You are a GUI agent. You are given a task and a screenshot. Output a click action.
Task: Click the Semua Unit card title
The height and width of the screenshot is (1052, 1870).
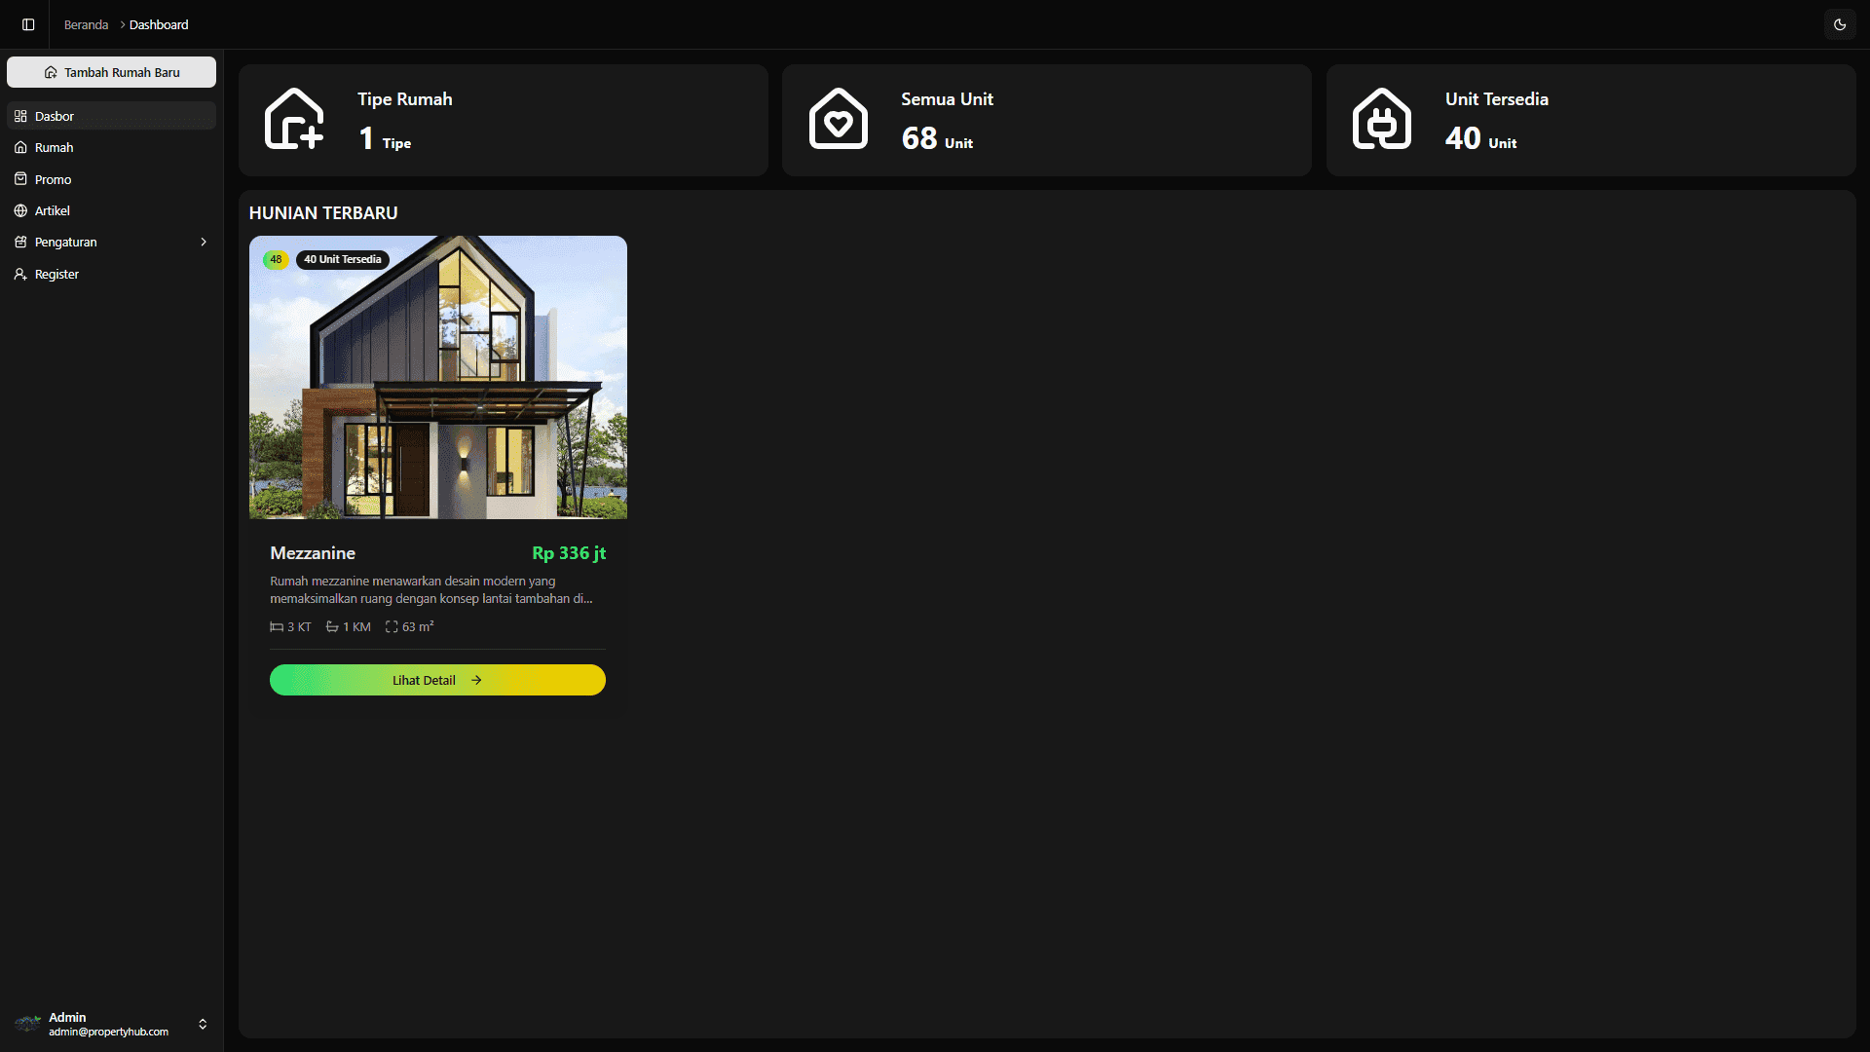(x=947, y=98)
